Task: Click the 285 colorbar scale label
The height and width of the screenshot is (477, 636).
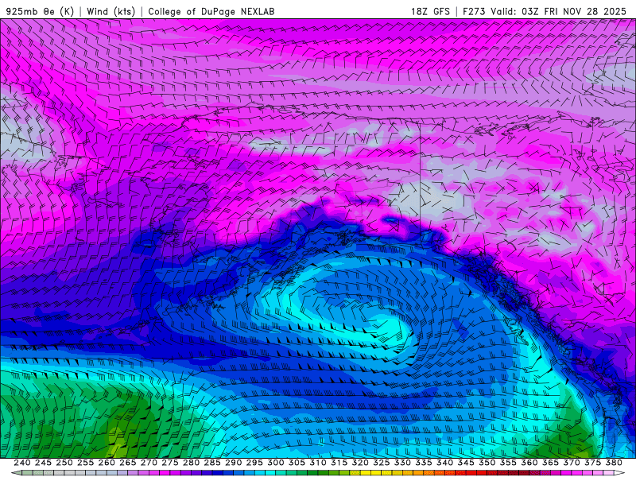Action: pyautogui.click(x=212, y=463)
